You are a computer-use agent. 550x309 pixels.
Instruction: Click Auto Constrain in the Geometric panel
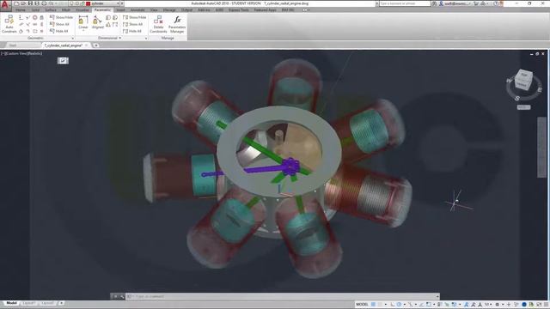point(9,24)
